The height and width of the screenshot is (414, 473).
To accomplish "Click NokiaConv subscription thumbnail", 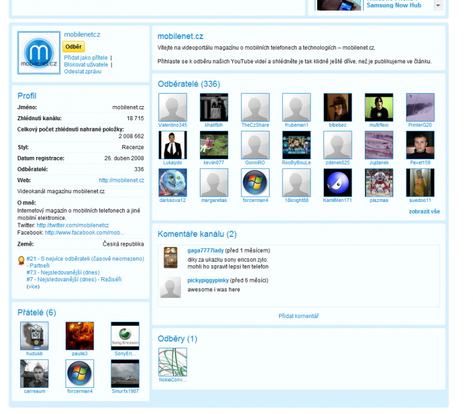I will coord(173,362).
